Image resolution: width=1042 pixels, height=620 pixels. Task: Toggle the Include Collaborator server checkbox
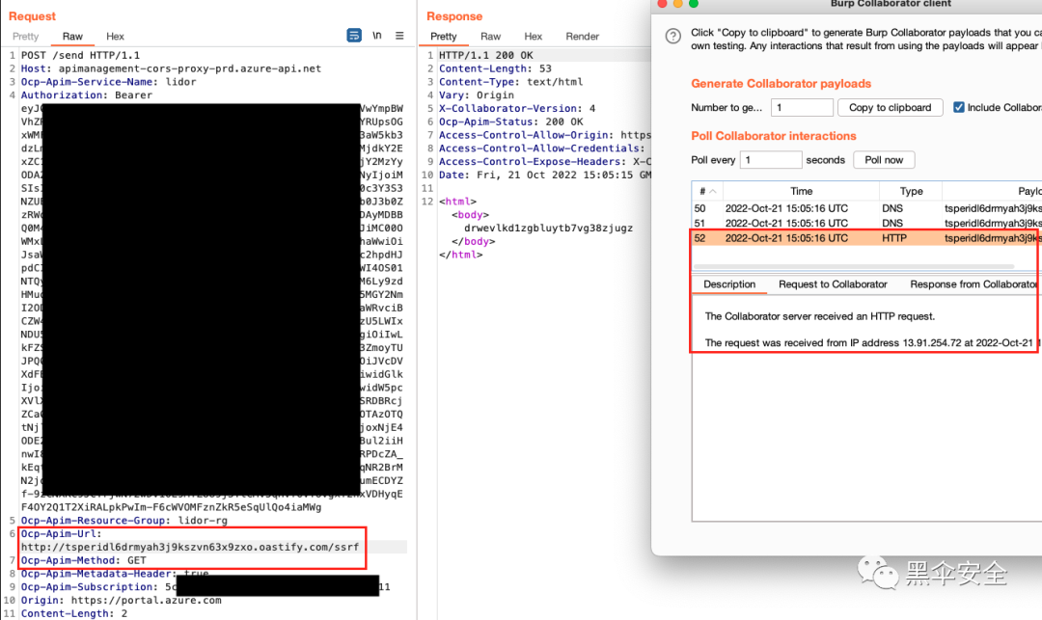pyautogui.click(x=959, y=107)
